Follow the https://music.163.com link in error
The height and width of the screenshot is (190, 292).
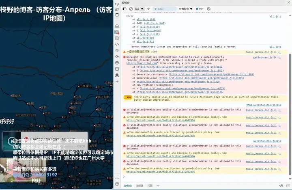pyautogui.click(x=142, y=63)
